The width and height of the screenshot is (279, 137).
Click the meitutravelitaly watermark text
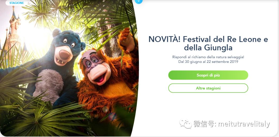click(244, 124)
